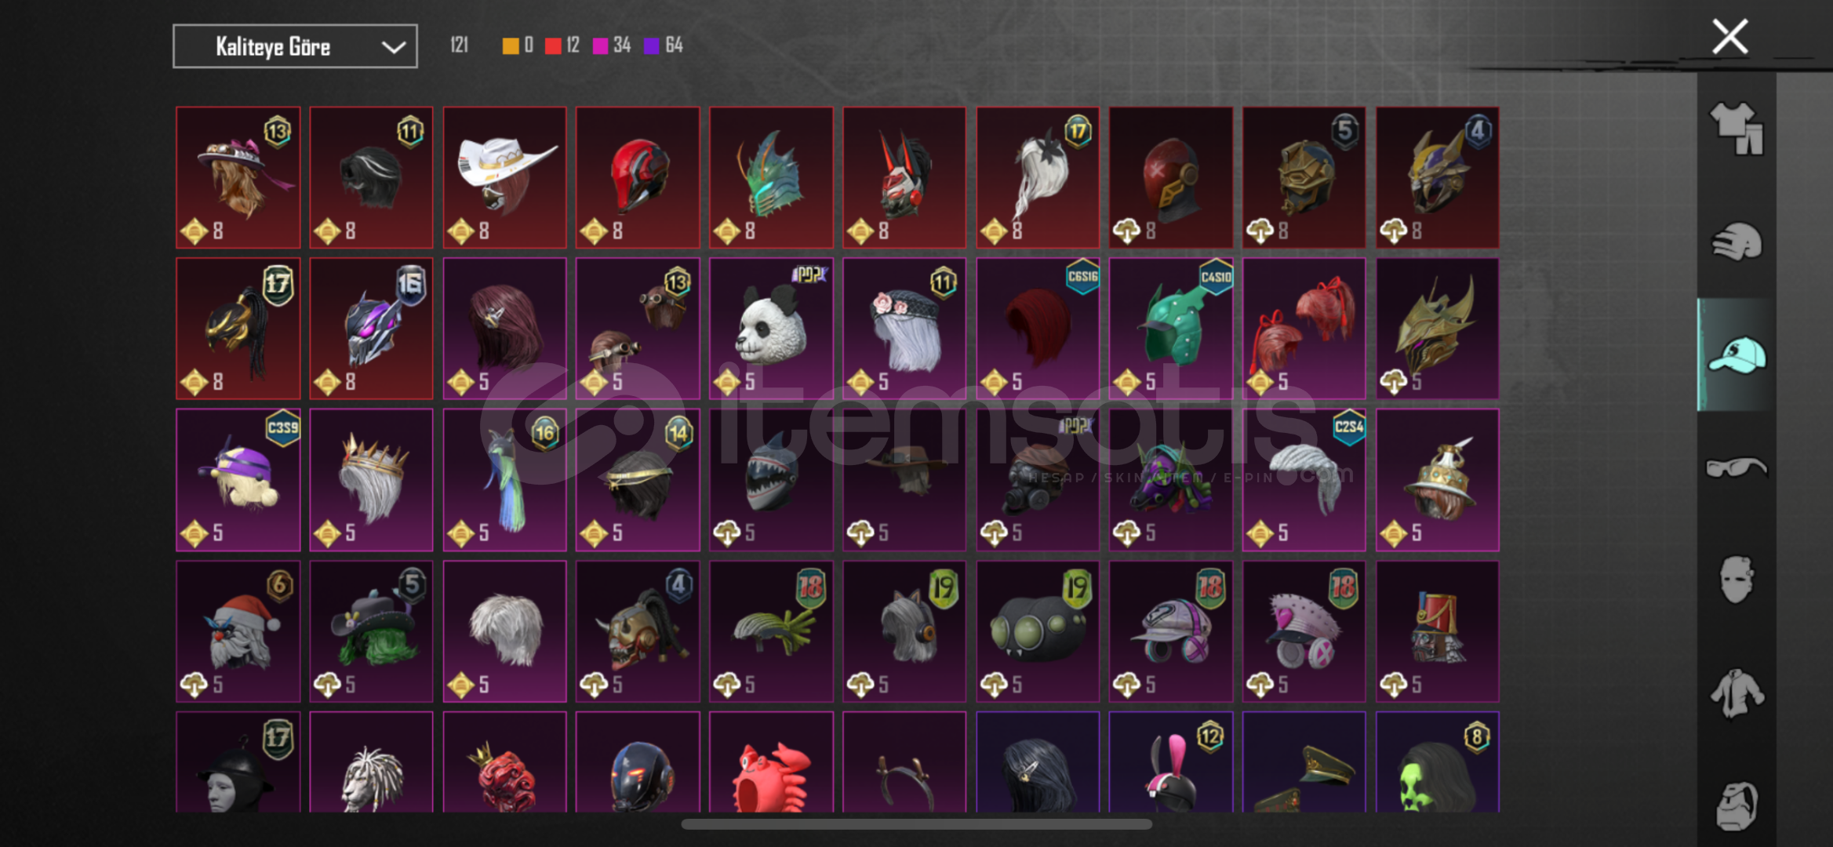Select the cap headwear category tab
Viewport: 1833px width, 847px height.
coord(1737,354)
